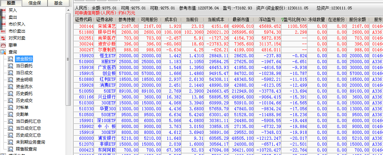383x155 pixels.
Task: Click the 买入 buy icon
Action: [x=3, y=10]
